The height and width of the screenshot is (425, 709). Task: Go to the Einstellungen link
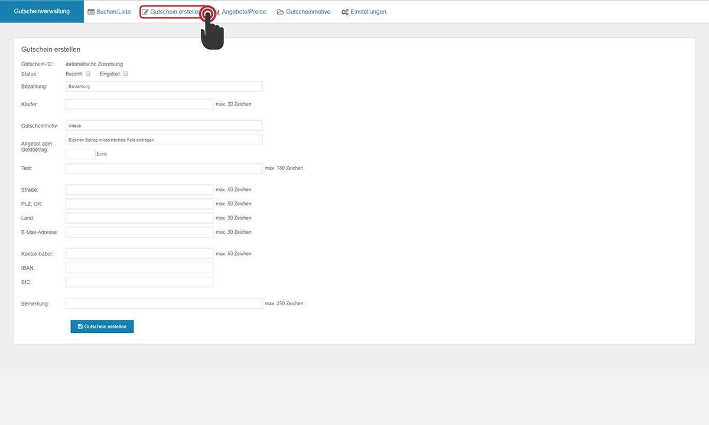[x=367, y=12]
